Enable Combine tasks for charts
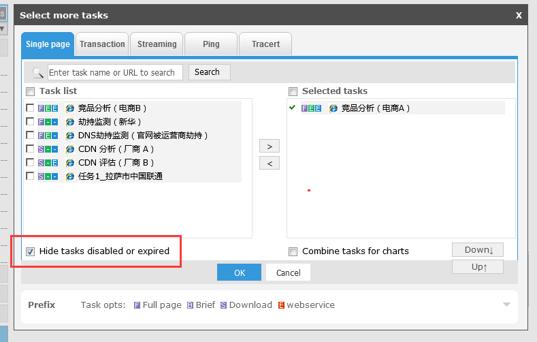 click(x=293, y=251)
